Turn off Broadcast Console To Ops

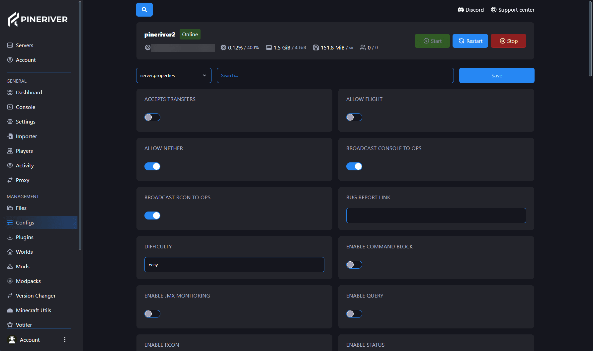click(x=354, y=166)
